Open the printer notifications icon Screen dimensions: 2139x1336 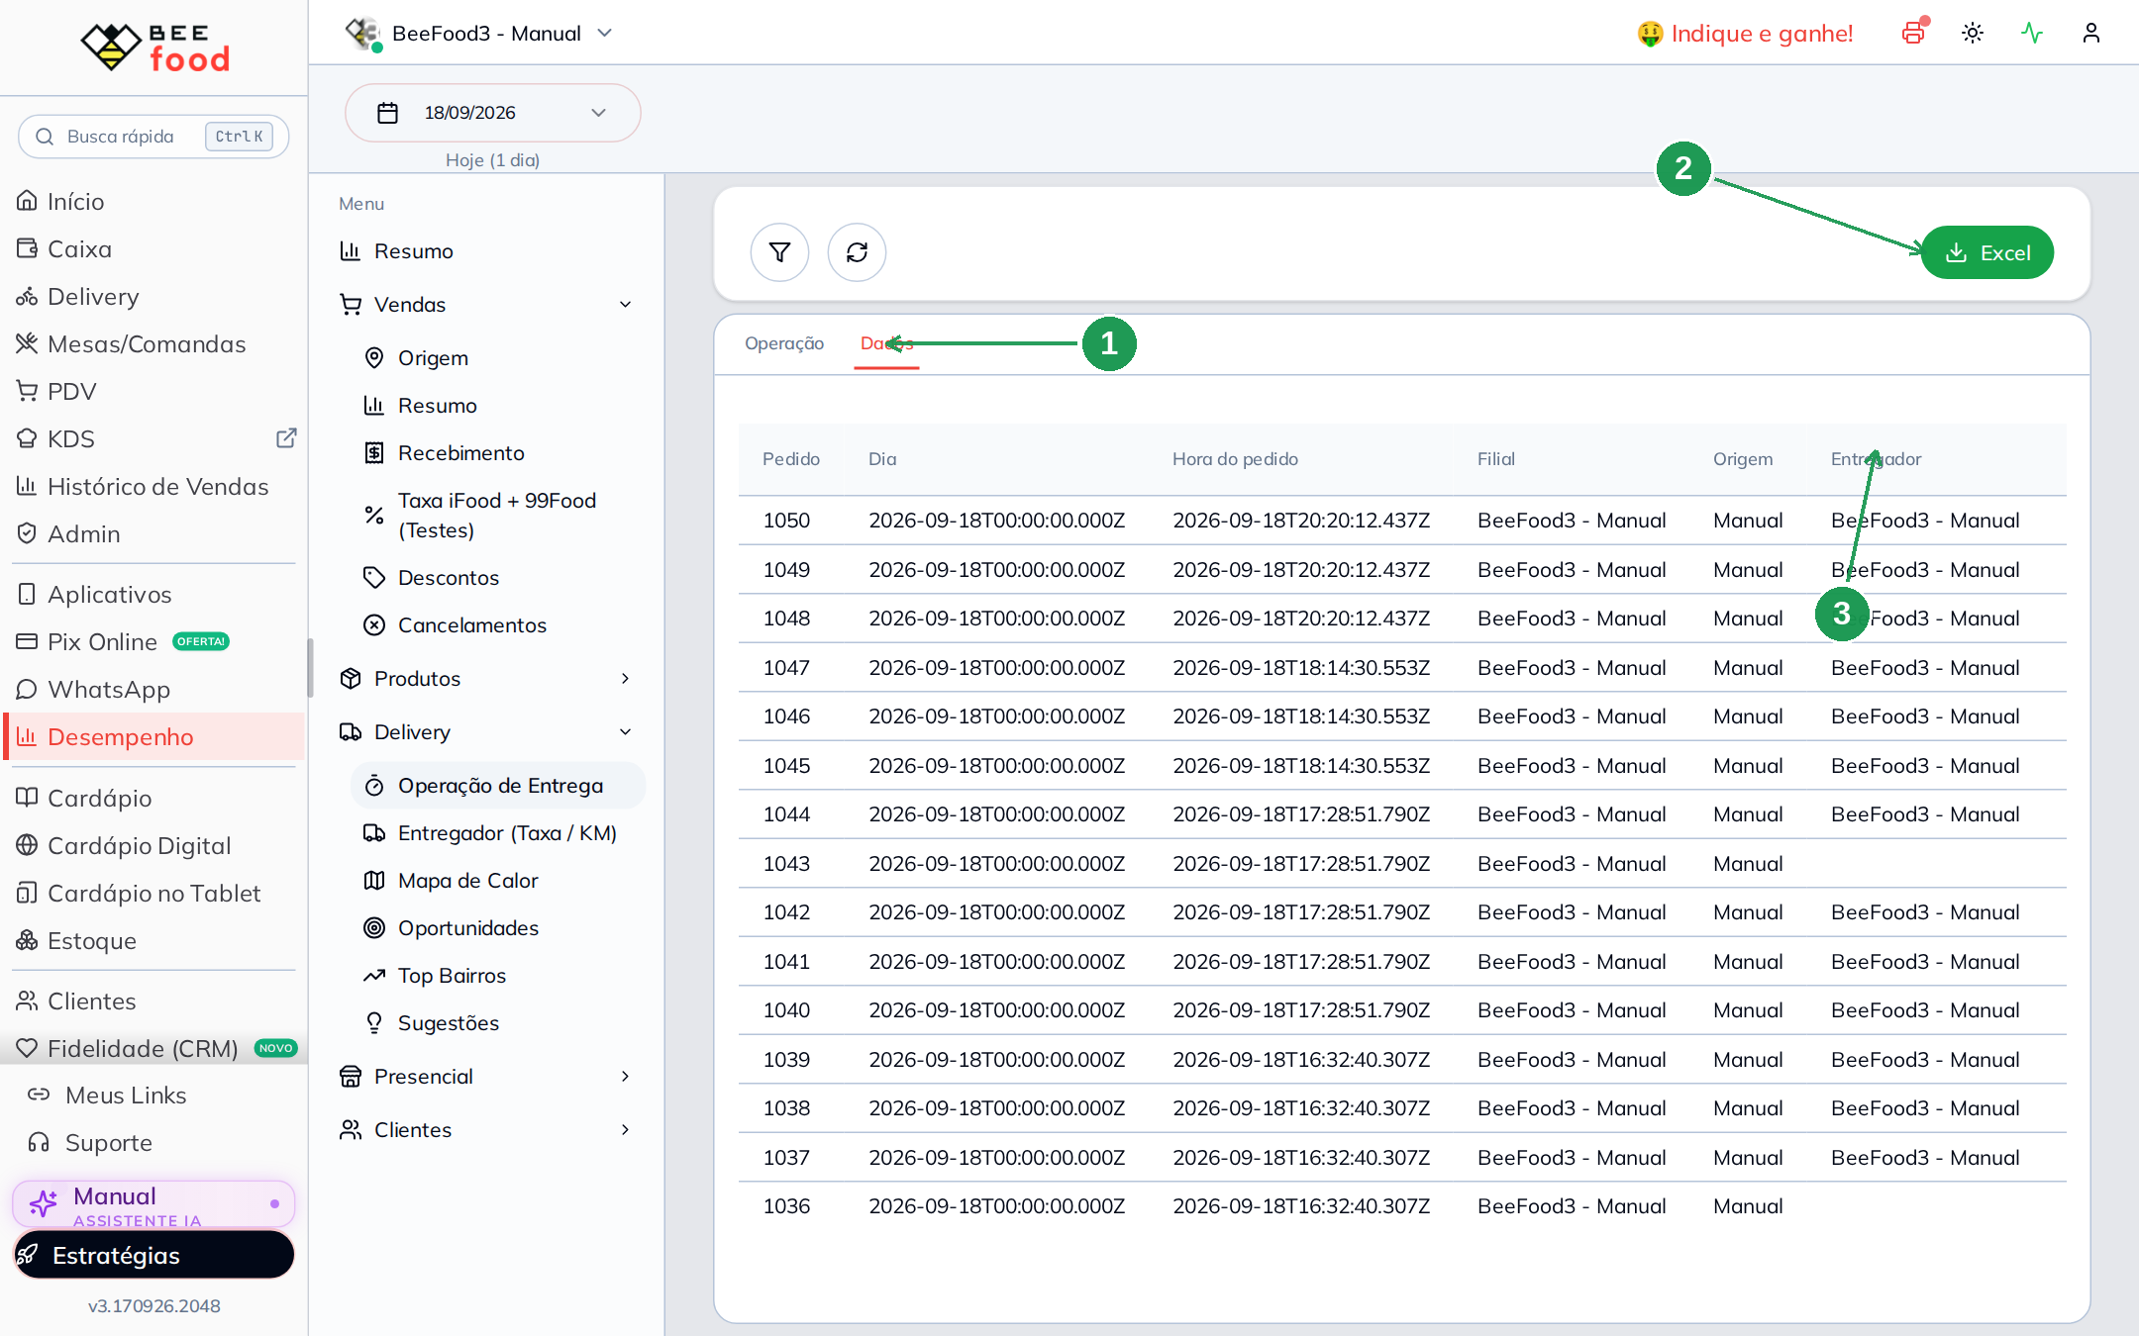(x=1913, y=33)
